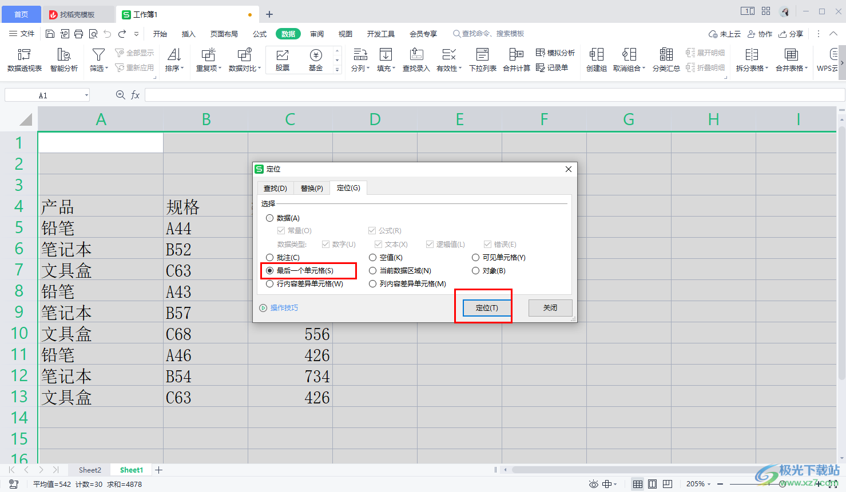Image resolution: width=846 pixels, height=492 pixels.
Task: Click the Fill (填充) icon
Action: [386, 55]
